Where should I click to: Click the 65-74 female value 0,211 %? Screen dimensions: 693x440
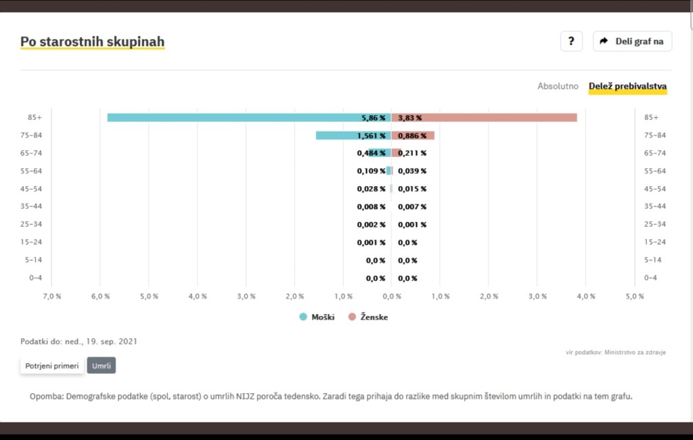pos(412,153)
